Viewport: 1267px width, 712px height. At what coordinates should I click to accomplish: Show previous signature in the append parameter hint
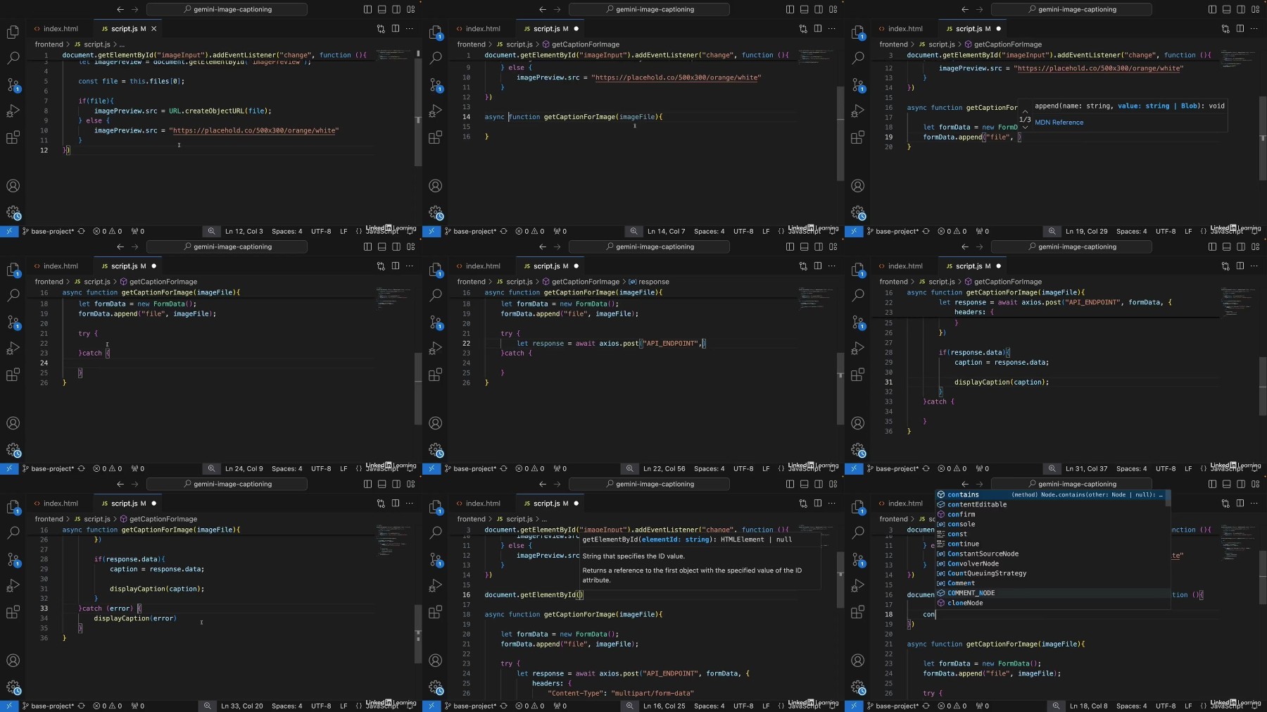pyautogui.click(x=1025, y=111)
